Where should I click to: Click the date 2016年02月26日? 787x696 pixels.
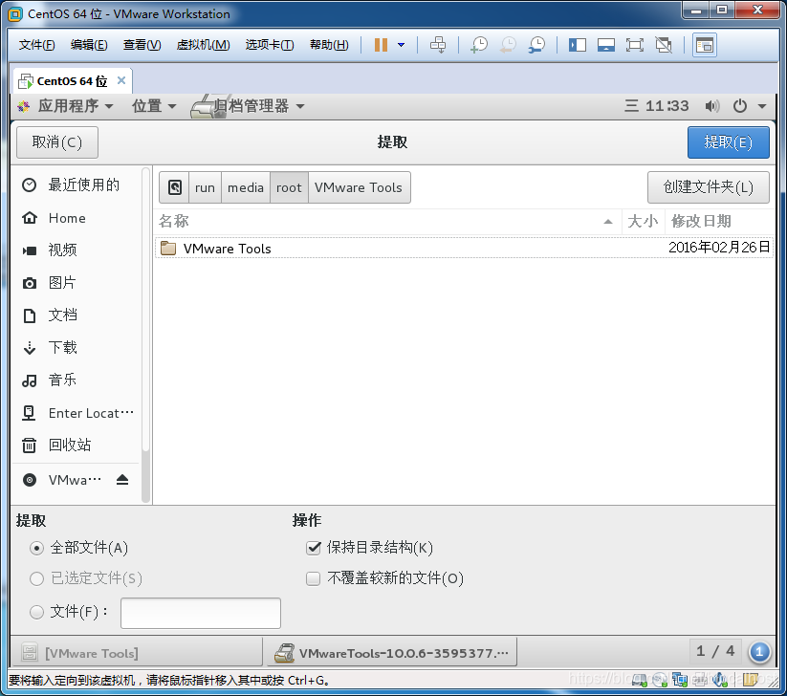719,248
